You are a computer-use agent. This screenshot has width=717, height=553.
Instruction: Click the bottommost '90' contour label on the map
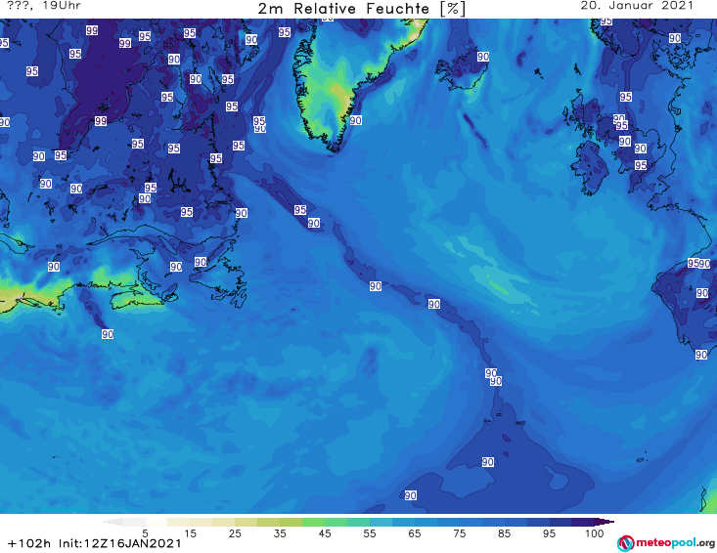[411, 495]
